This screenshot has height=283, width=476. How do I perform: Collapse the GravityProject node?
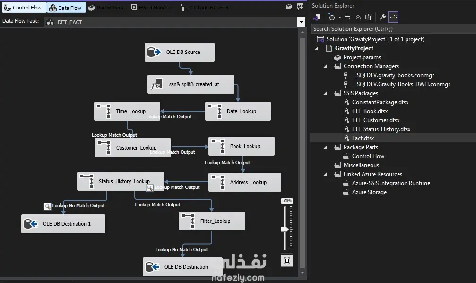coord(317,48)
